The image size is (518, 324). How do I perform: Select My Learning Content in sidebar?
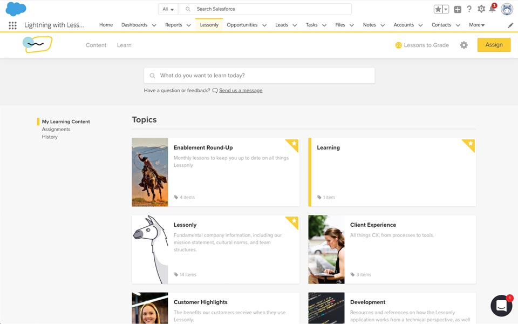pyautogui.click(x=66, y=122)
